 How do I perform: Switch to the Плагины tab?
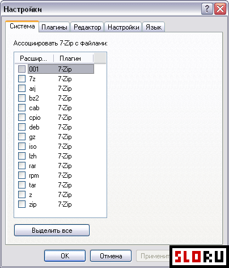click(x=54, y=27)
